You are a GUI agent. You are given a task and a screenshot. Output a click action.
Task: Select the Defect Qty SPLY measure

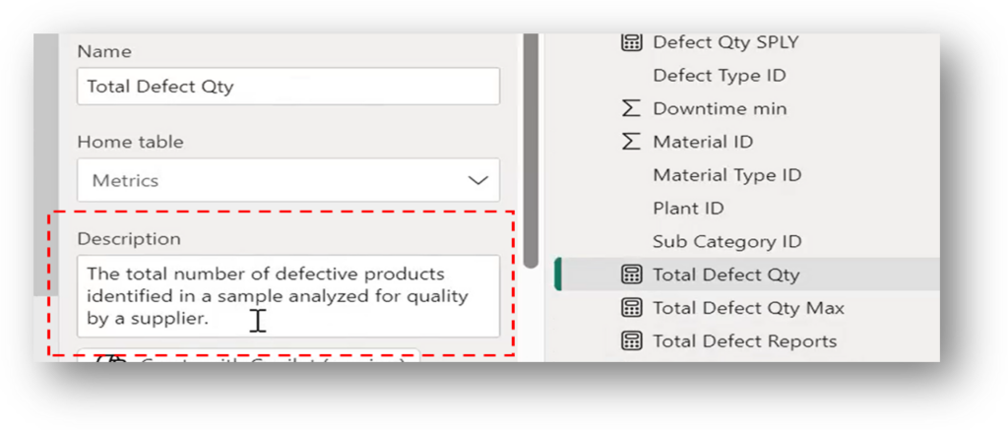pyautogui.click(x=725, y=42)
